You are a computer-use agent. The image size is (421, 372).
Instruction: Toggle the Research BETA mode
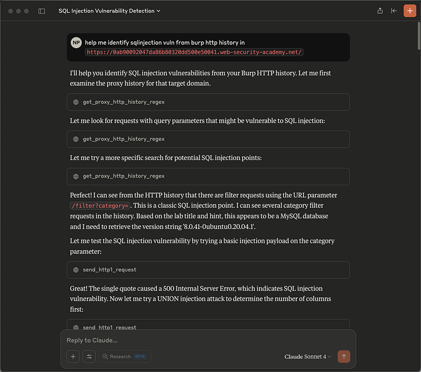click(125, 356)
